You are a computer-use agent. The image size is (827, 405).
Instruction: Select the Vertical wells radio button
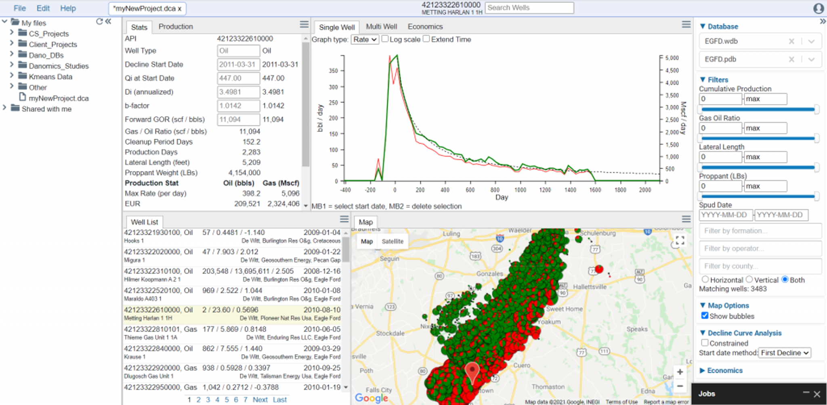(x=749, y=279)
